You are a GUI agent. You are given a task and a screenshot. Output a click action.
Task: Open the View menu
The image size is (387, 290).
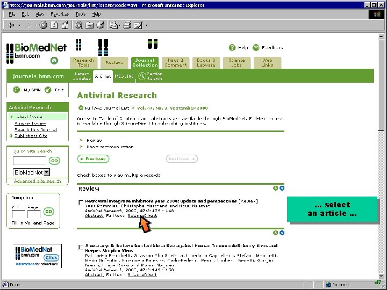coord(40,14)
